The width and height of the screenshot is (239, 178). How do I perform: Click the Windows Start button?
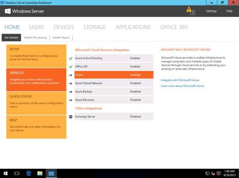click(x=5, y=173)
